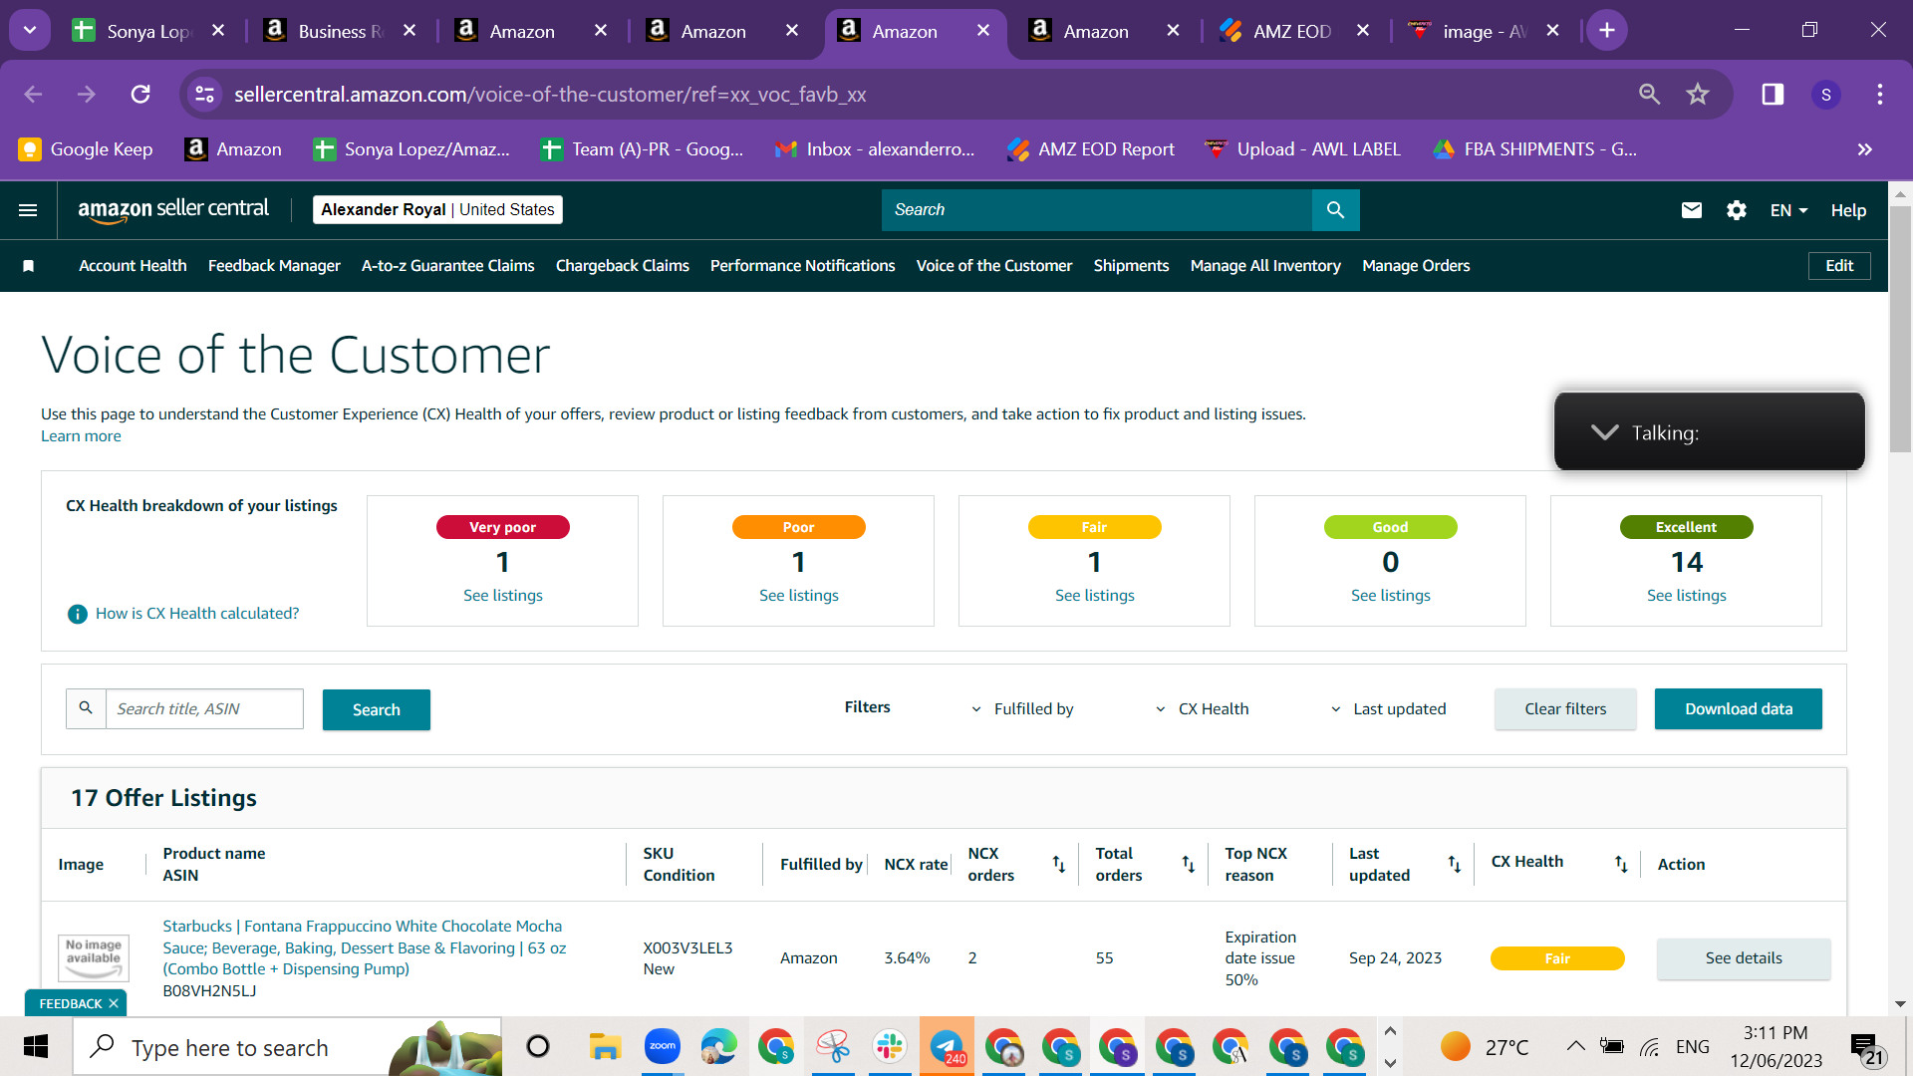Click the browser zoom magnifier icon in address bar
Image resolution: width=1913 pixels, height=1076 pixels.
coord(1650,94)
